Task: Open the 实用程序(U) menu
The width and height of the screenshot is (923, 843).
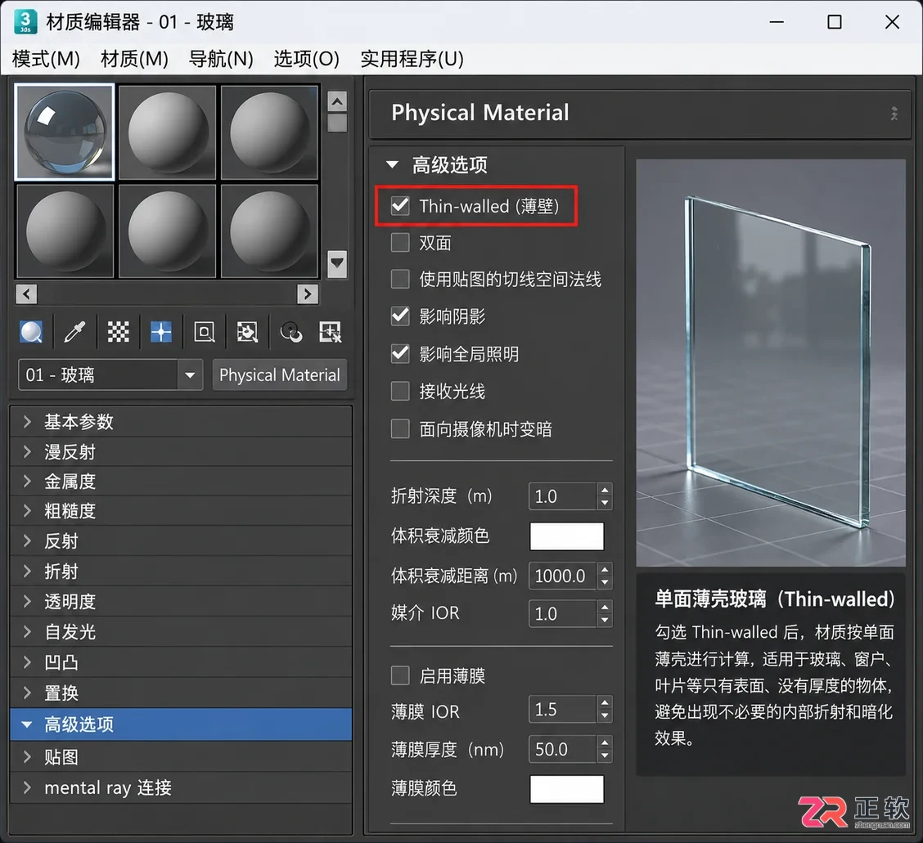Action: pos(412,59)
